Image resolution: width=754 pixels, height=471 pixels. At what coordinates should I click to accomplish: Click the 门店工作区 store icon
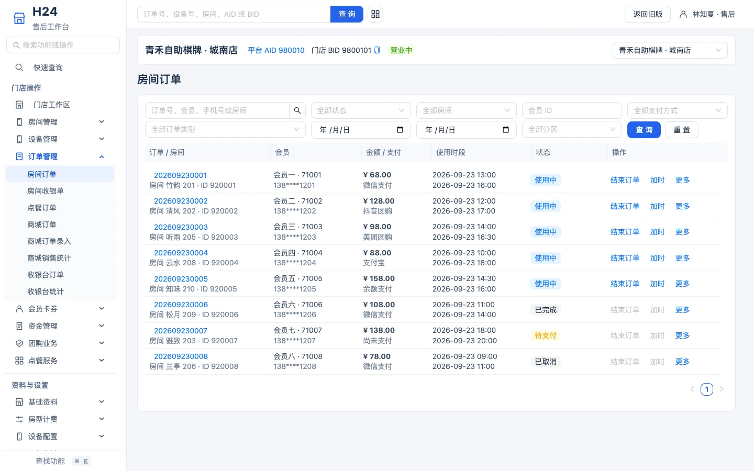coord(19,105)
